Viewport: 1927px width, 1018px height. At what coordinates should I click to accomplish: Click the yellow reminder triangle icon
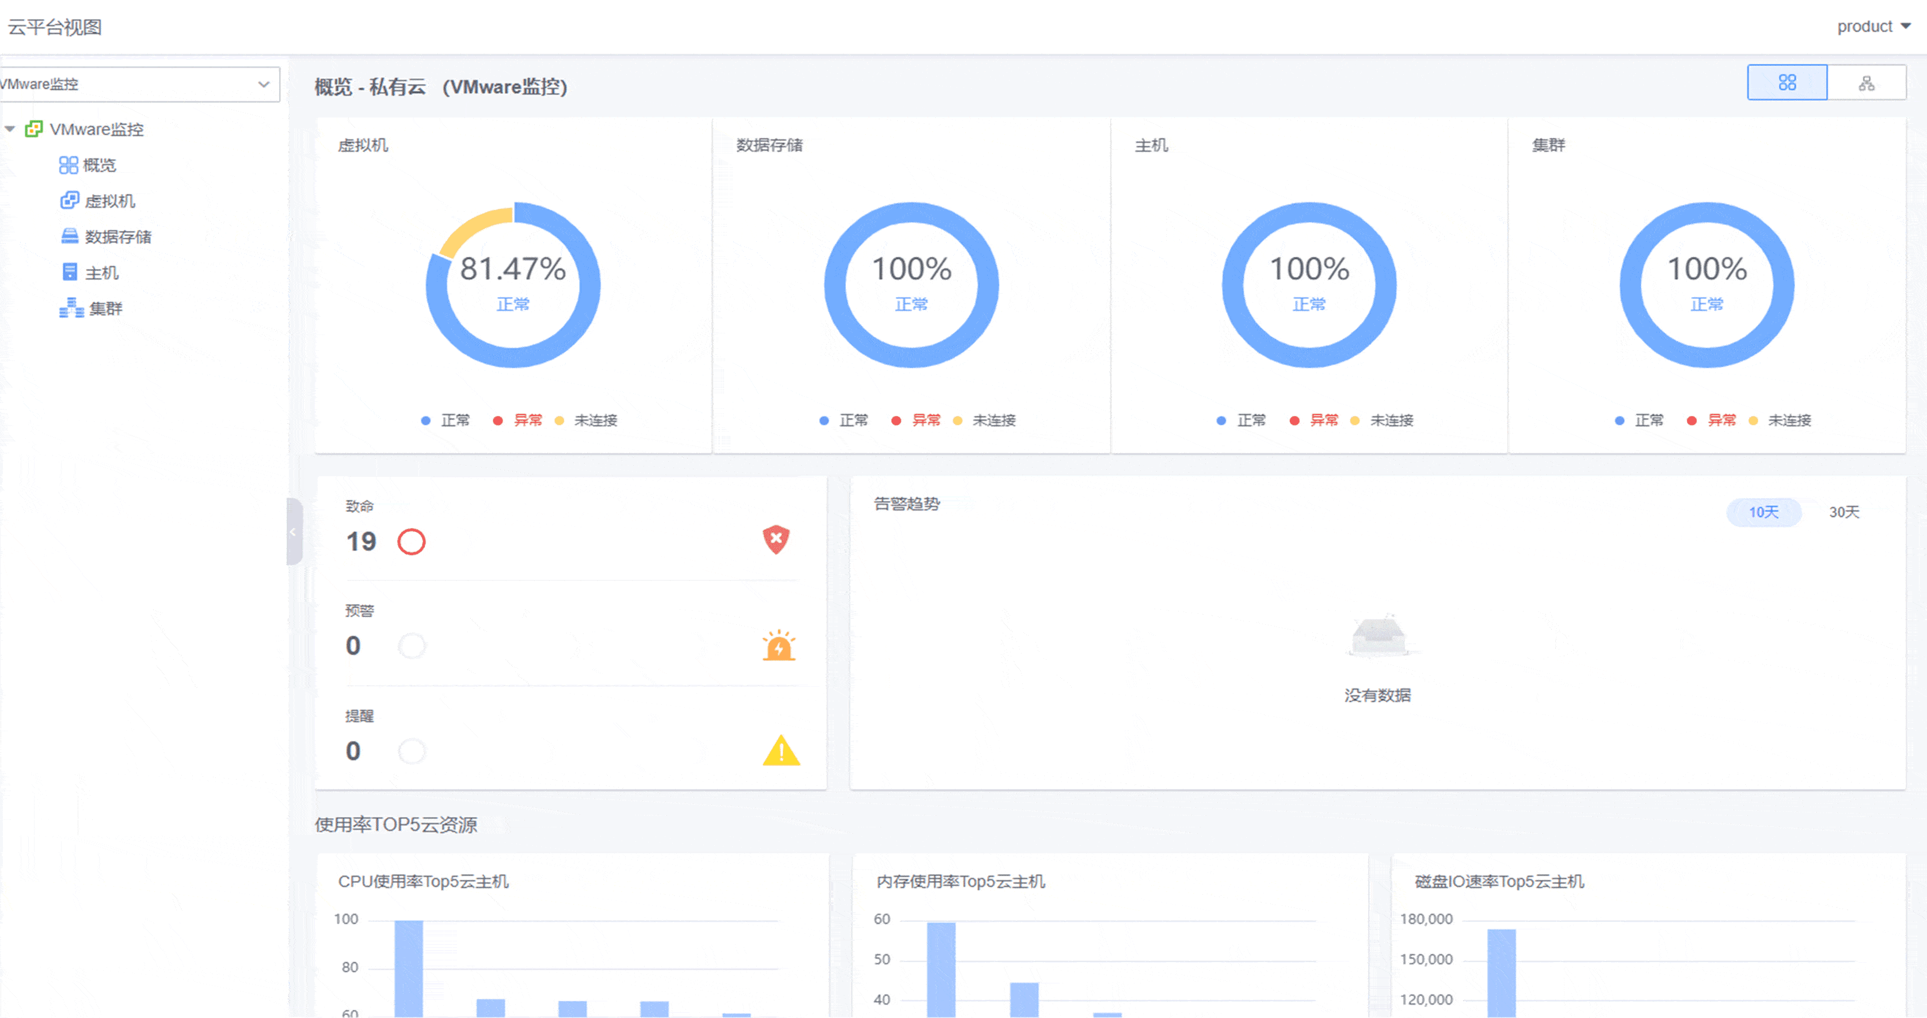(781, 750)
